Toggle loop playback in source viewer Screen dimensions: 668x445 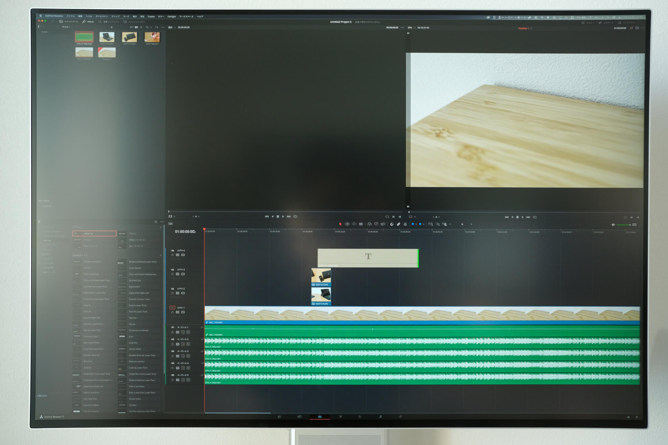coord(295,216)
